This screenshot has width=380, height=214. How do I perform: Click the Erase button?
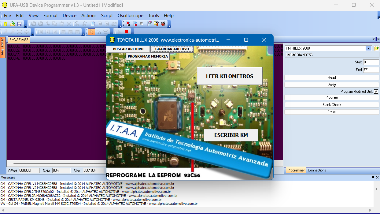pos(332,112)
